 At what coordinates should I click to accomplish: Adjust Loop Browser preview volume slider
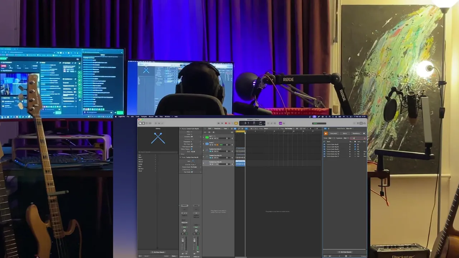click(346, 256)
